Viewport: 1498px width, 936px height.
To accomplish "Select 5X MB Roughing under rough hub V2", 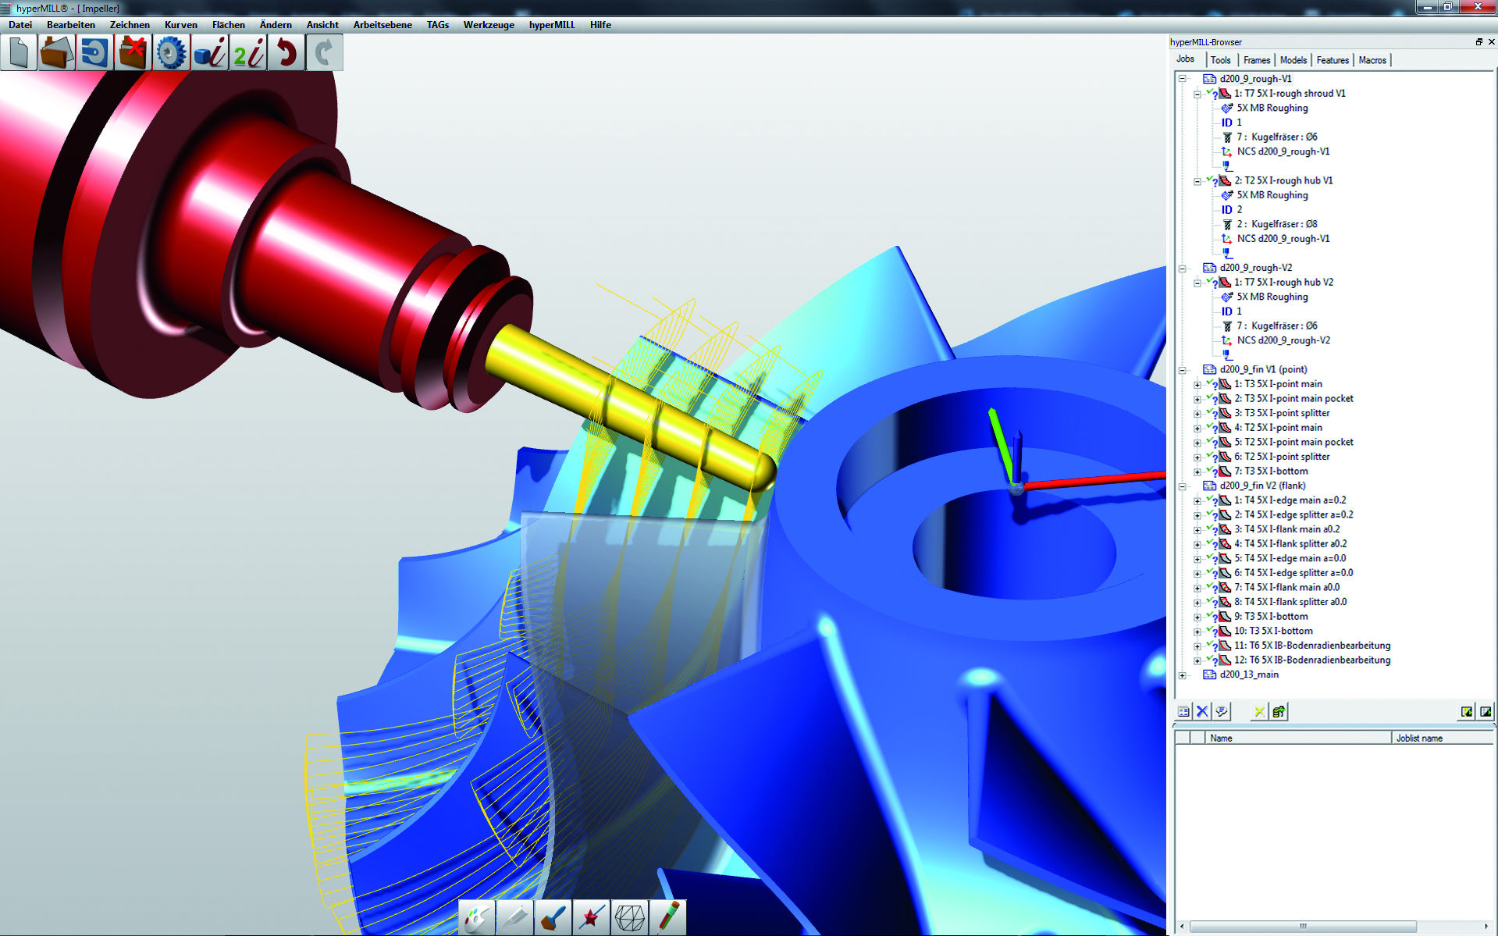I will (1272, 297).
